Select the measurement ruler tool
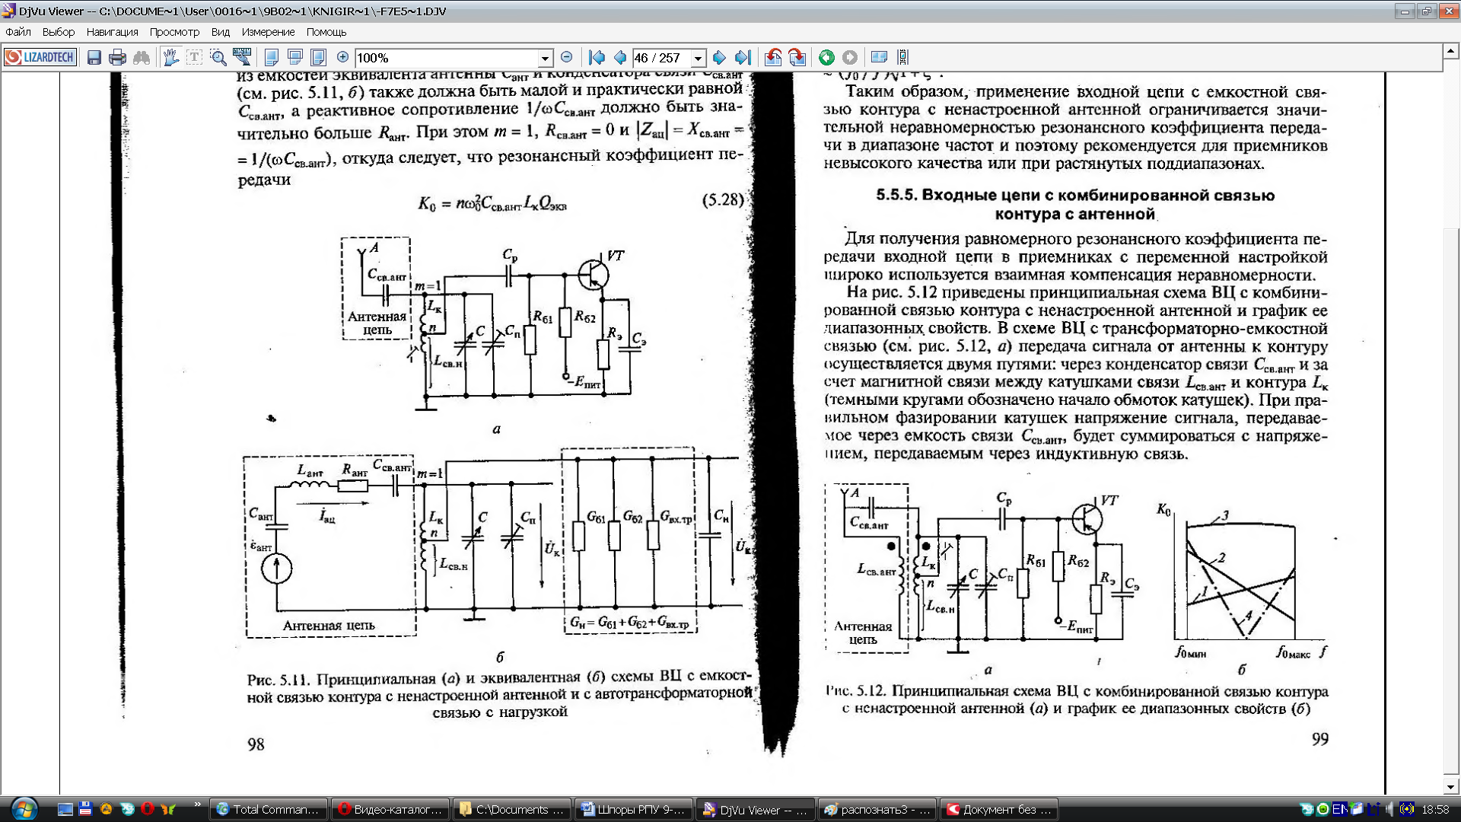The image size is (1461, 822). (242, 57)
